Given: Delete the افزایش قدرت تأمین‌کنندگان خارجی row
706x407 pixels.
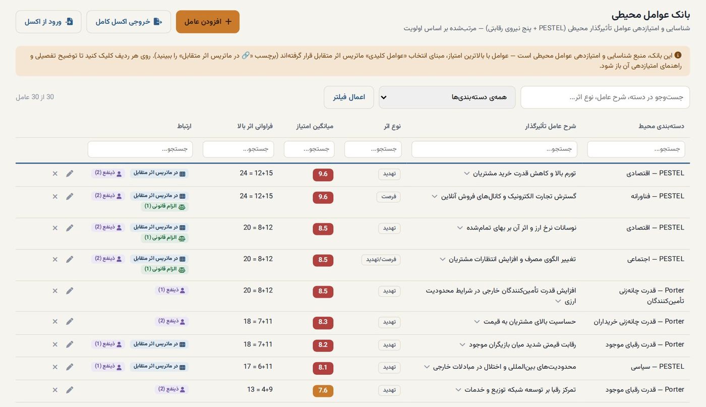Looking at the screenshot, I should [x=55, y=290].
